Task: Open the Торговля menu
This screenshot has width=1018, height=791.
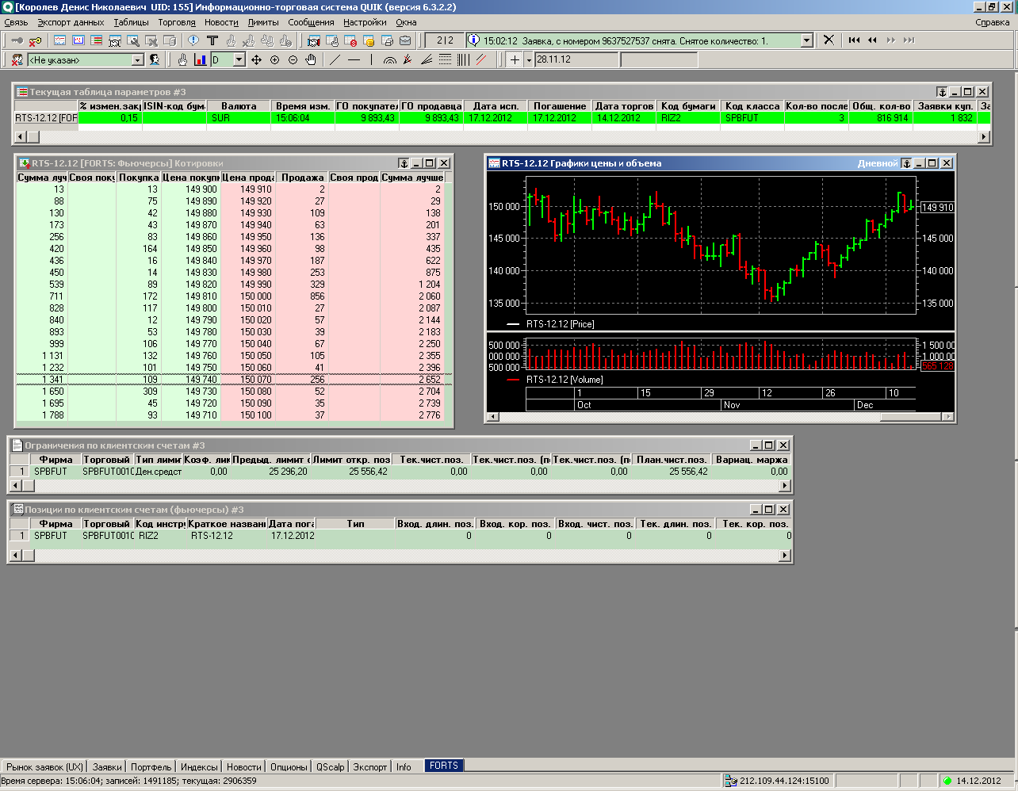Action: (x=177, y=22)
